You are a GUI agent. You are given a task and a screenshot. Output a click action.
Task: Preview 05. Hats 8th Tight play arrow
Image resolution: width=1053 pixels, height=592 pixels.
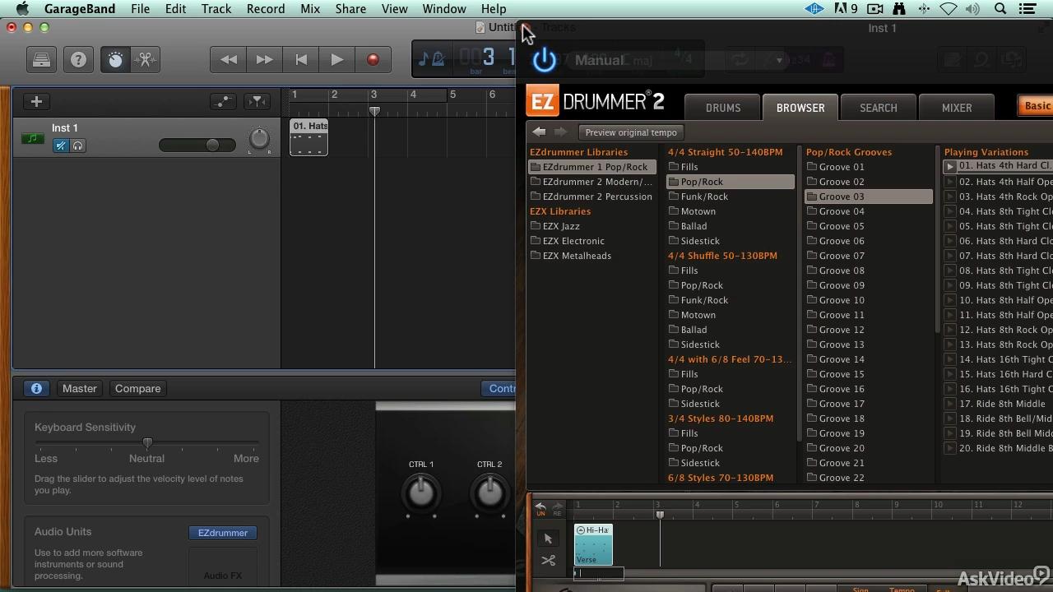tap(949, 226)
